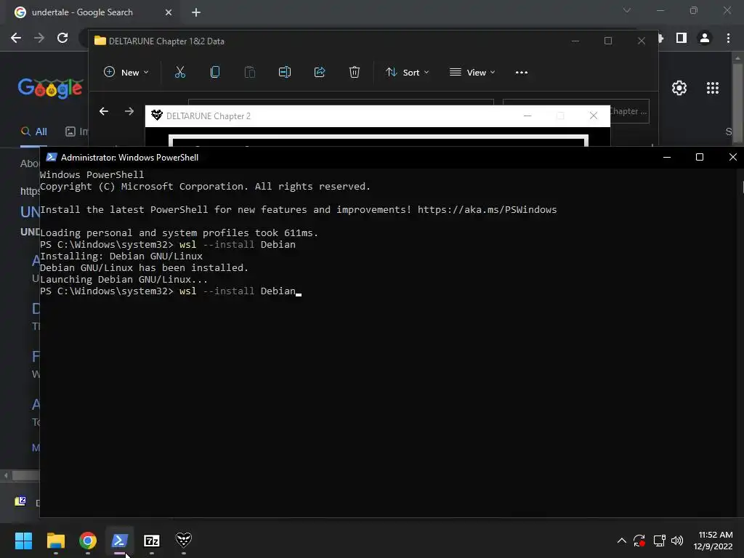This screenshot has width=744, height=558.
Task: Minimize the PowerShell window
Action: coord(667,157)
